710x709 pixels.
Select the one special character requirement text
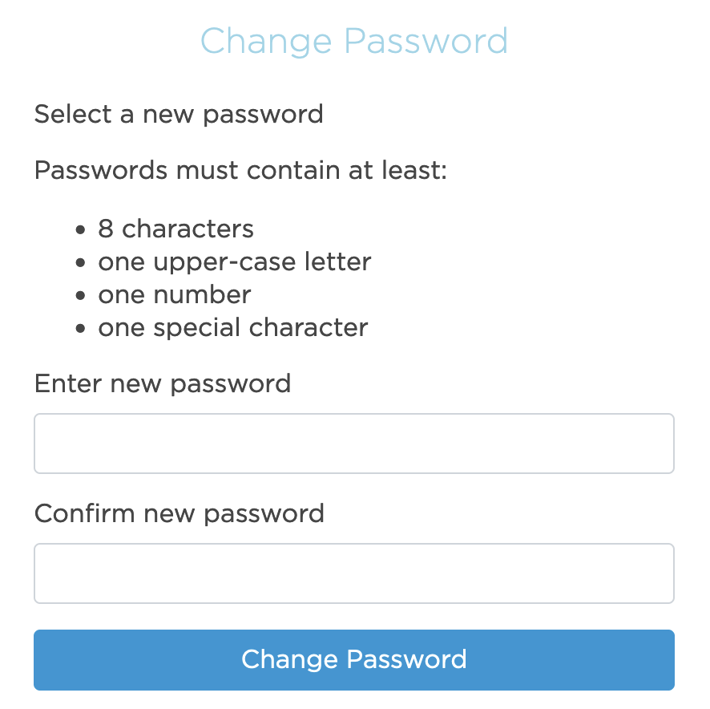click(232, 328)
